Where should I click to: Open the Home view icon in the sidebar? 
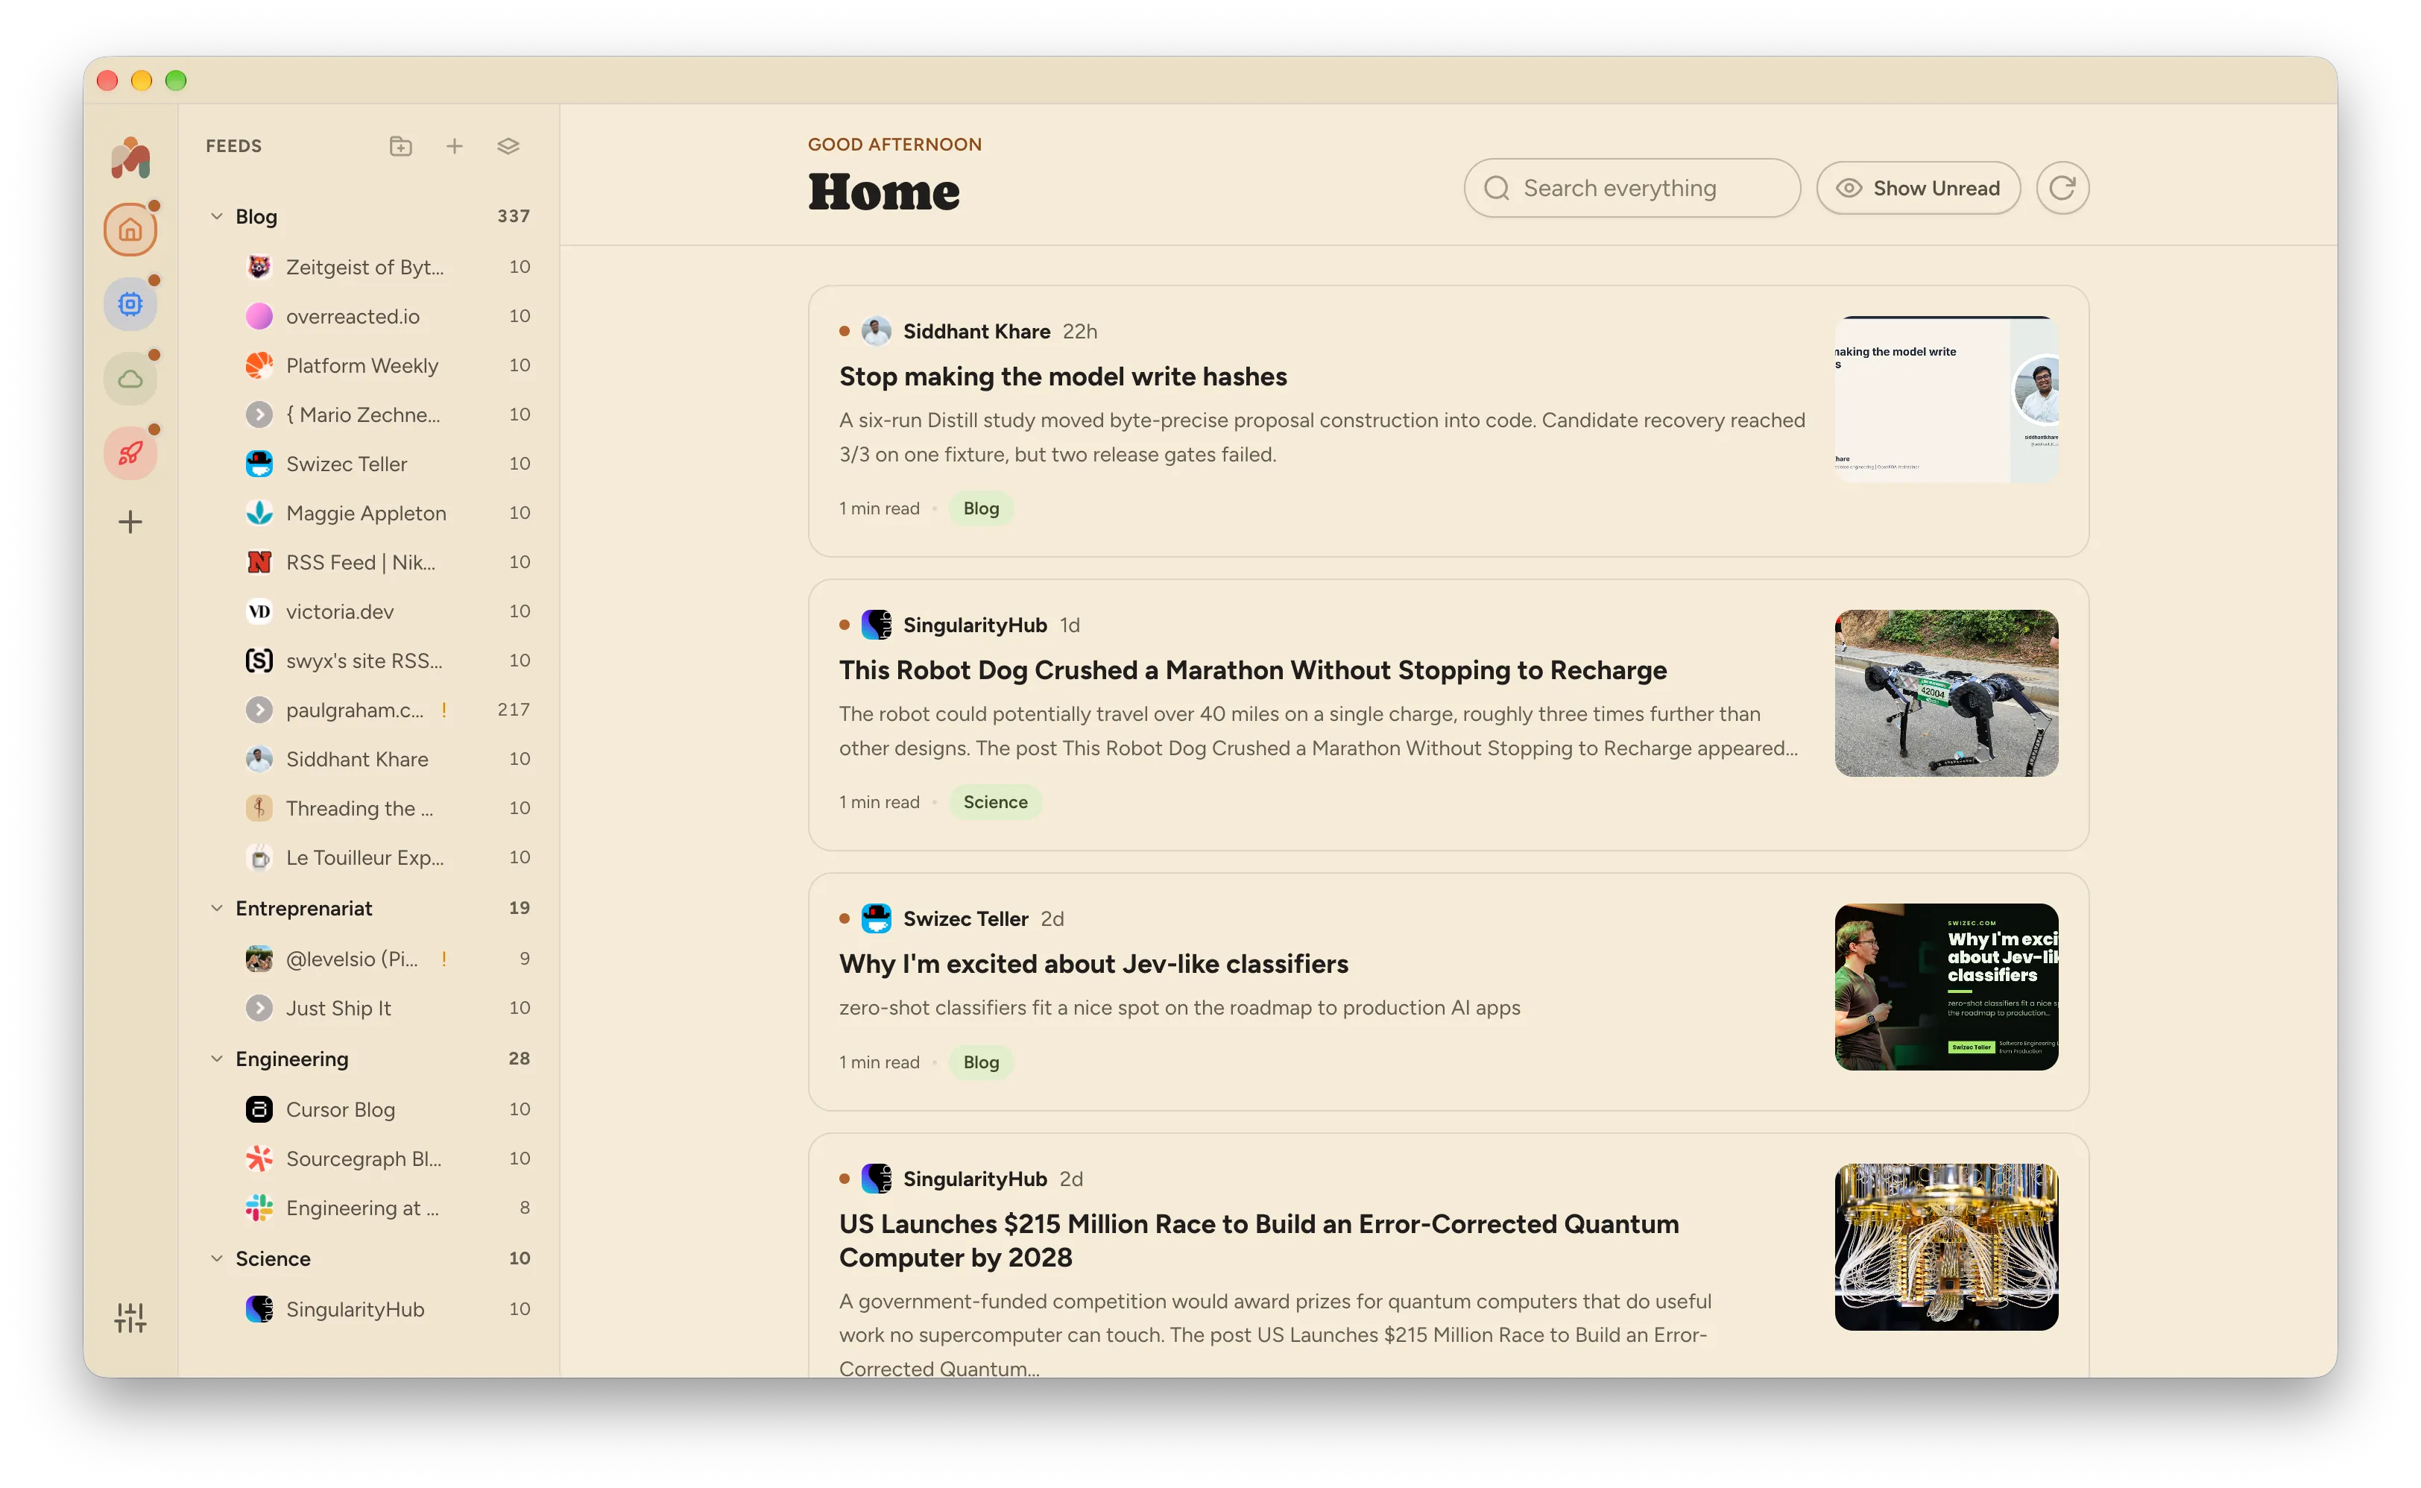pyautogui.click(x=130, y=230)
